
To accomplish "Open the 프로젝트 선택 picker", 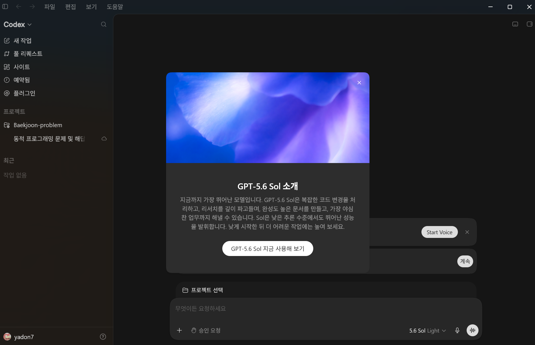I will tap(203, 290).
